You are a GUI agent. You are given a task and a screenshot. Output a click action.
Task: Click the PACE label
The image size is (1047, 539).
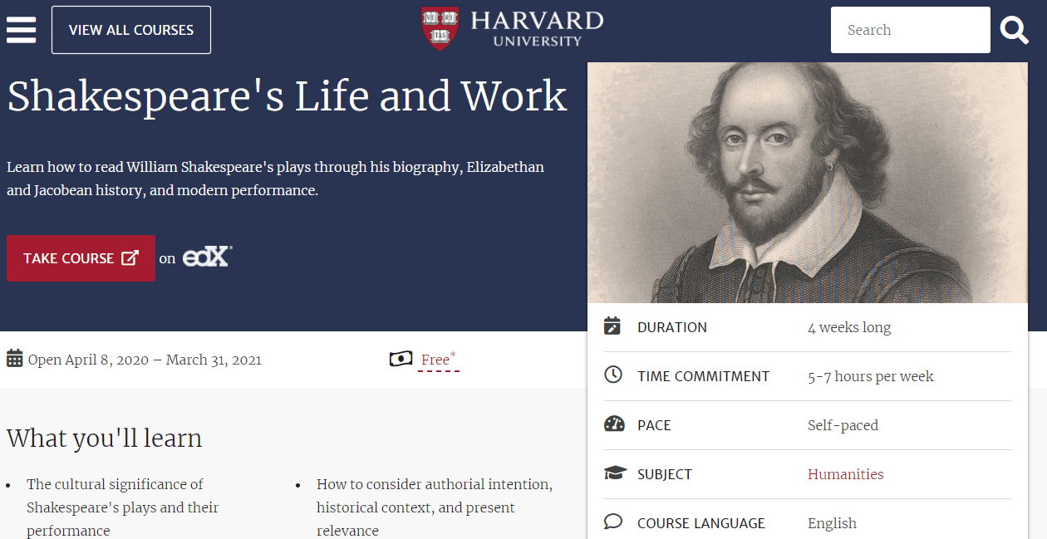click(654, 425)
